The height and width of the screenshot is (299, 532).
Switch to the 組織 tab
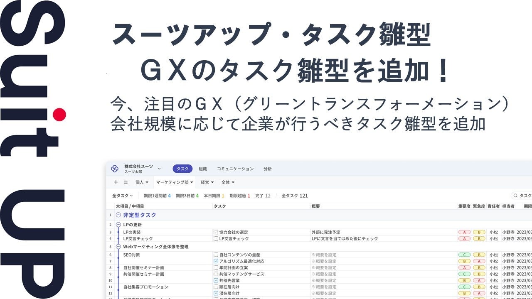(203, 169)
